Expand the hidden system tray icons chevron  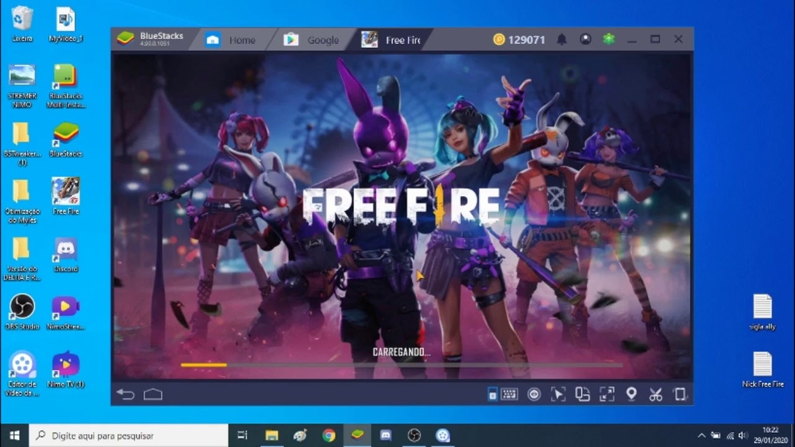702,436
